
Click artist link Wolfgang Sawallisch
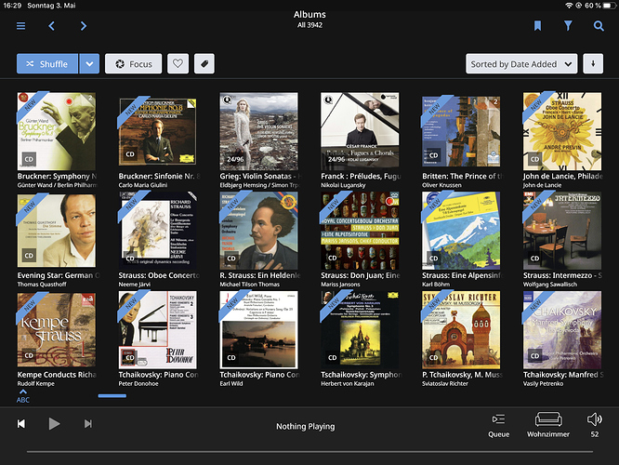click(x=550, y=285)
